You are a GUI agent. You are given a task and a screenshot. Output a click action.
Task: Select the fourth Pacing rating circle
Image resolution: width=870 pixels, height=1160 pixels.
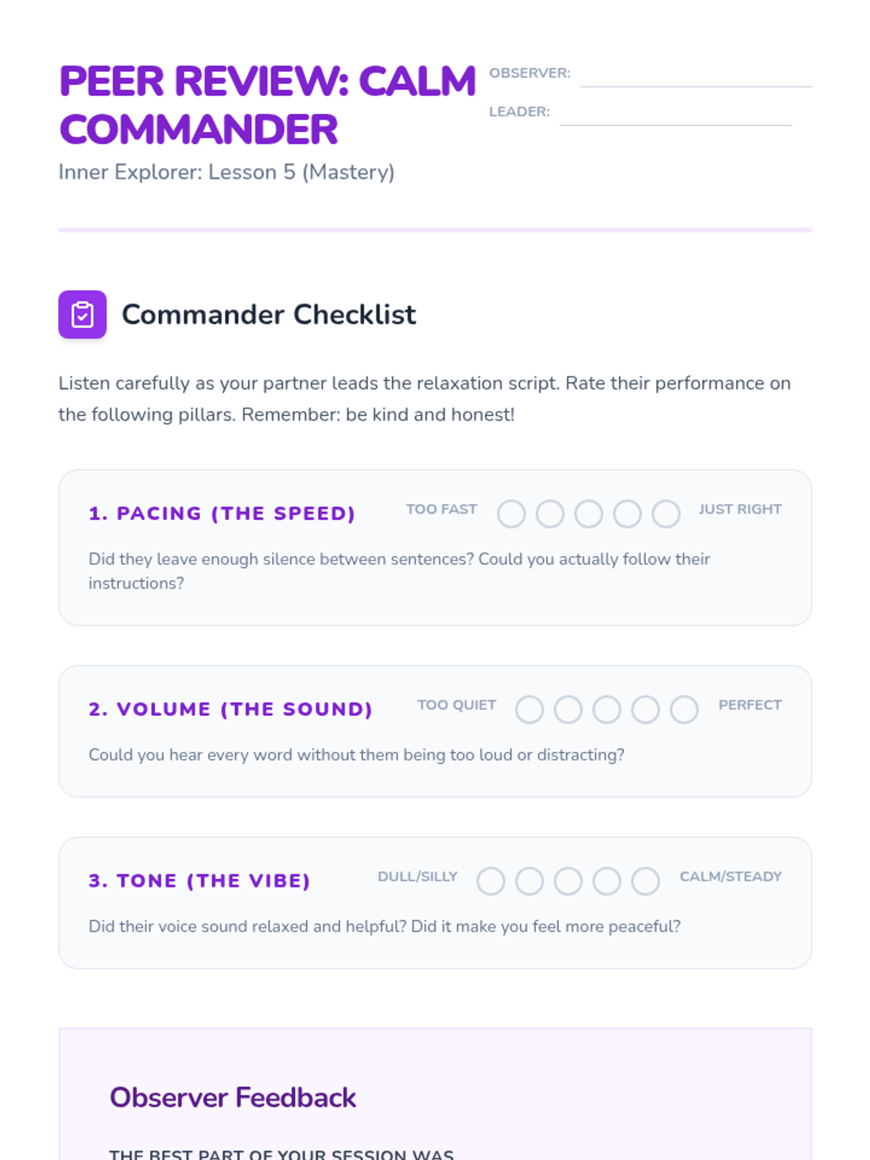click(x=627, y=514)
